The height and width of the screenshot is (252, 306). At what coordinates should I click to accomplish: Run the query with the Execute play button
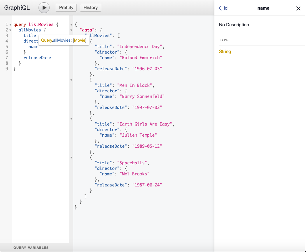click(44, 8)
